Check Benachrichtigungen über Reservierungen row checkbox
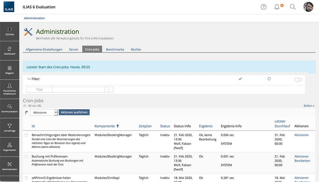The image size is (319, 182). (x=26, y=135)
